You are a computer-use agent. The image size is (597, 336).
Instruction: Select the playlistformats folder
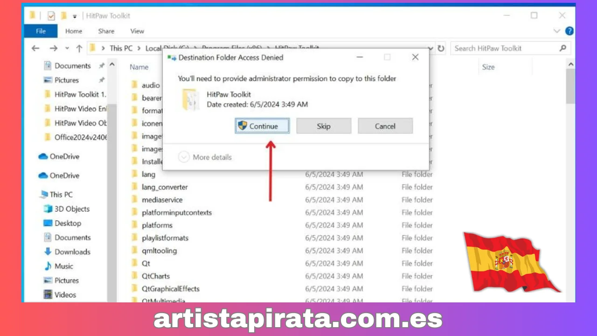pos(165,238)
